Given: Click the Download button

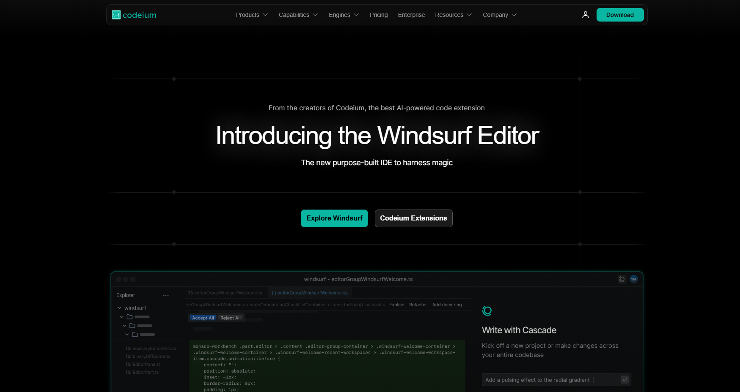Looking at the screenshot, I should [620, 15].
